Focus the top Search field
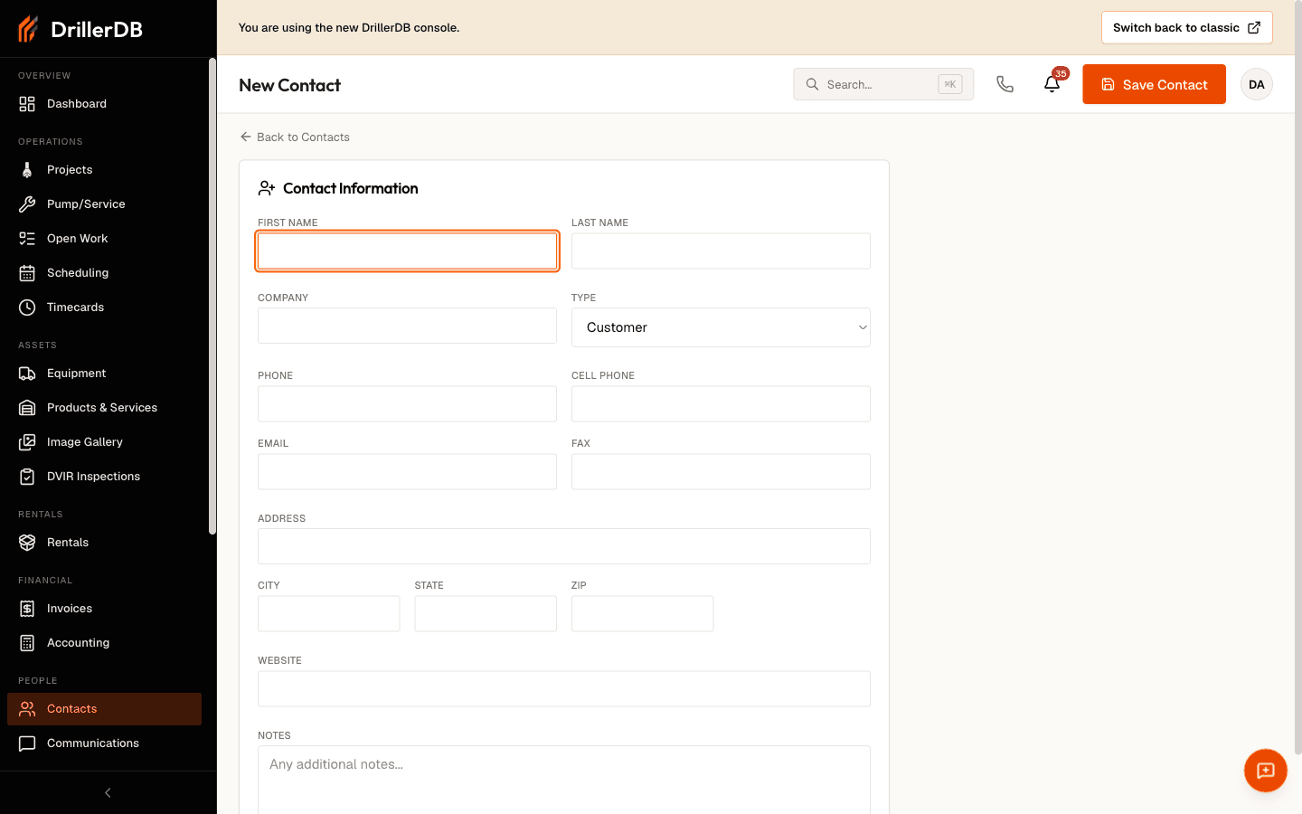 [883, 84]
